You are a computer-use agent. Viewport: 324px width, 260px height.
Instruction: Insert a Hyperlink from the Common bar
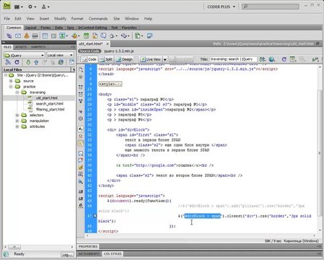click(9, 36)
